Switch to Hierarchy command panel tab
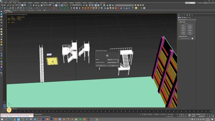 coord(184,15)
